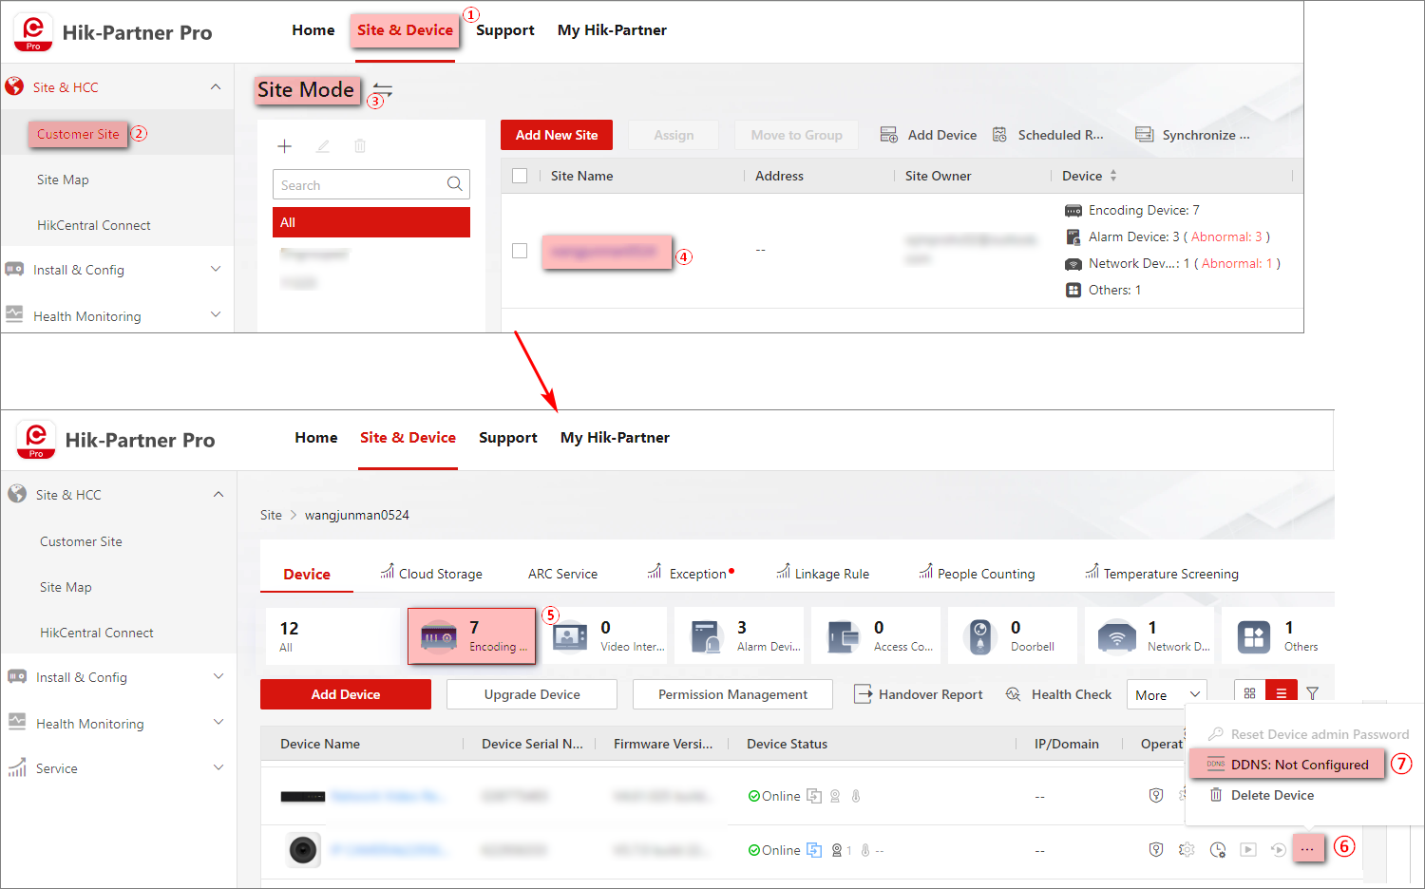The height and width of the screenshot is (889, 1425).
Task: Tick the select-all checkbox beside Site Name
Action: (520, 176)
